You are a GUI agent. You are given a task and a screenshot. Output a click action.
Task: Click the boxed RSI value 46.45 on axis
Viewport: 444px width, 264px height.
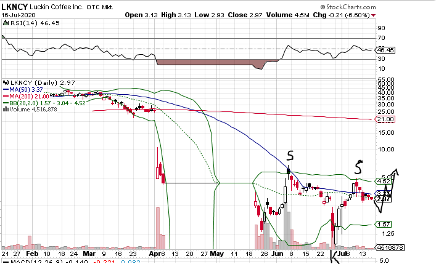click(385, 50)
